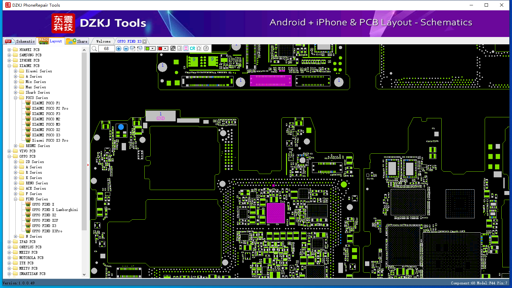The width and height of the screenshot is (512, 288).
Task: Select the 'IPAD PCB' tree row
Action: tap(27, 242)
